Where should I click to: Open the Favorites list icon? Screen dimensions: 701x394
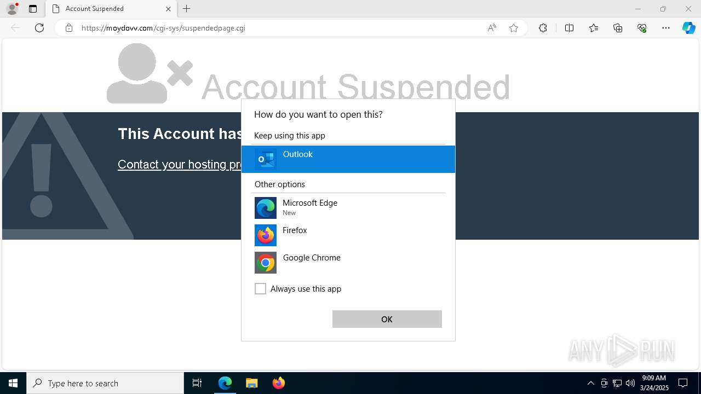(594, 28)
